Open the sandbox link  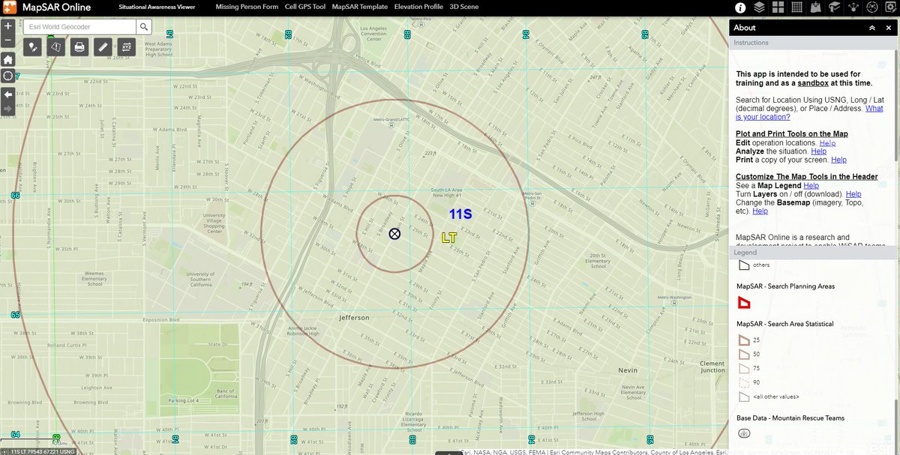(813, 83)
